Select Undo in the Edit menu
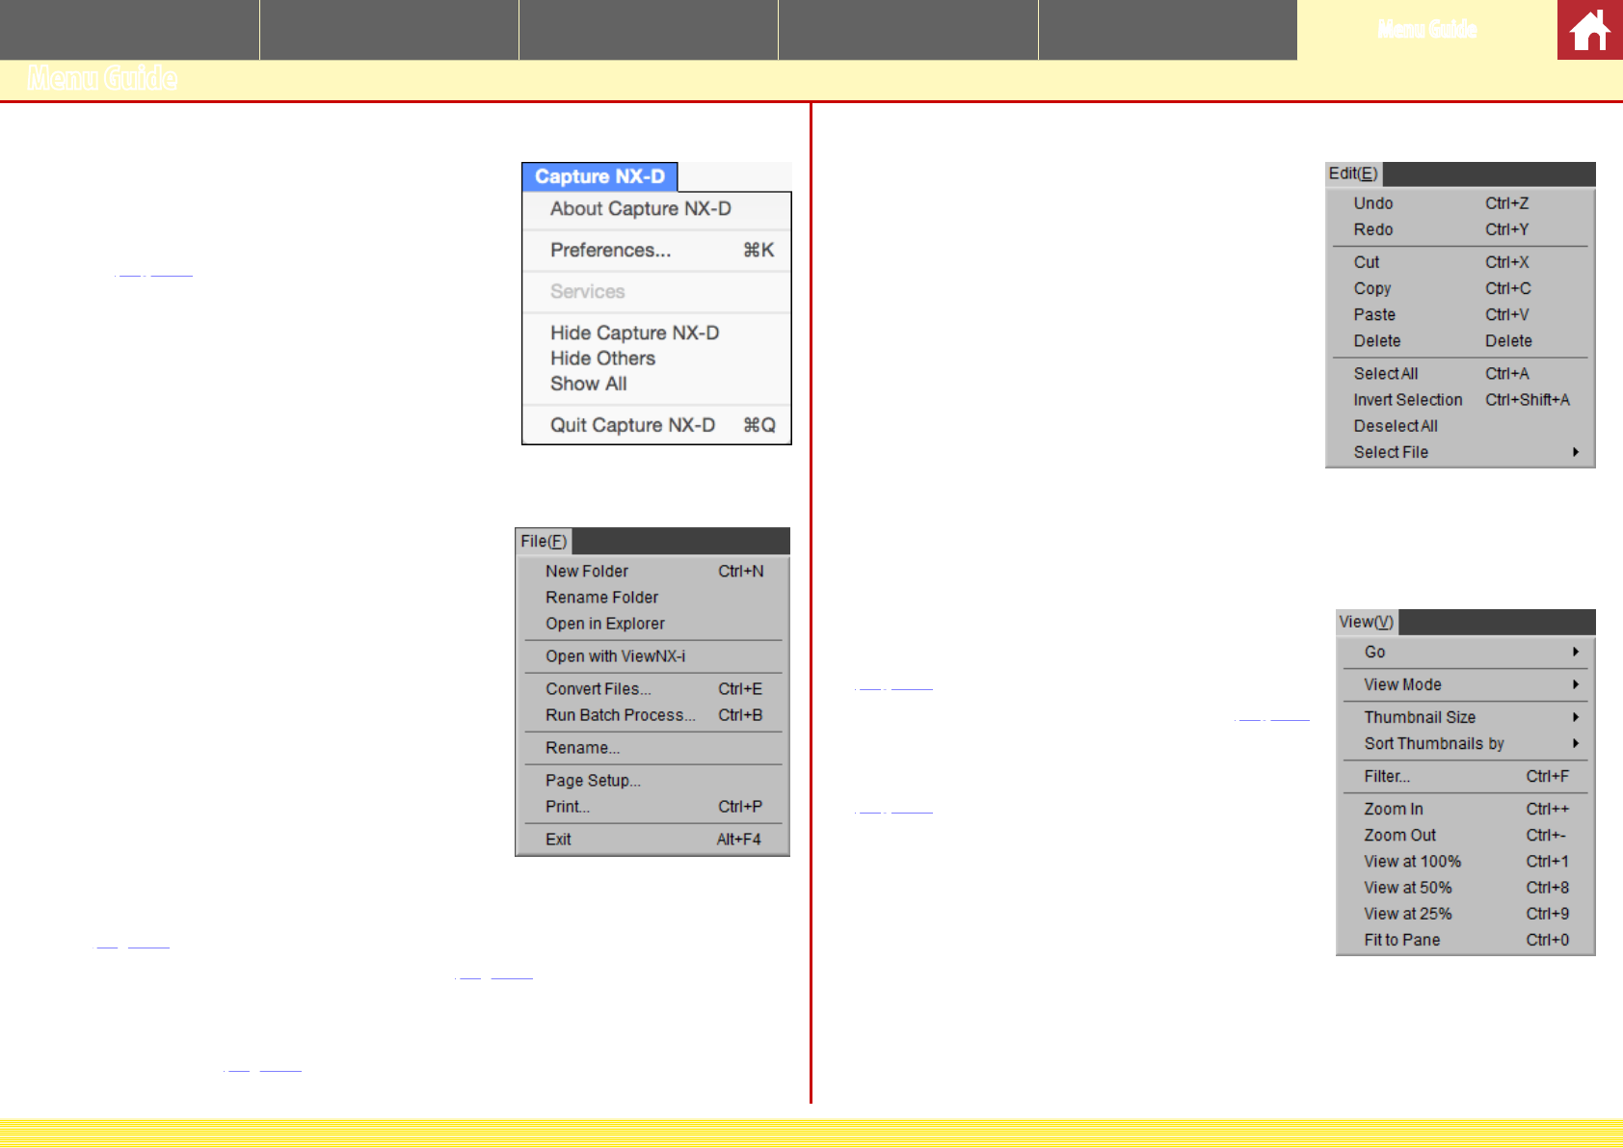Screen dimensions: 1623x1148 (1460, 203)
